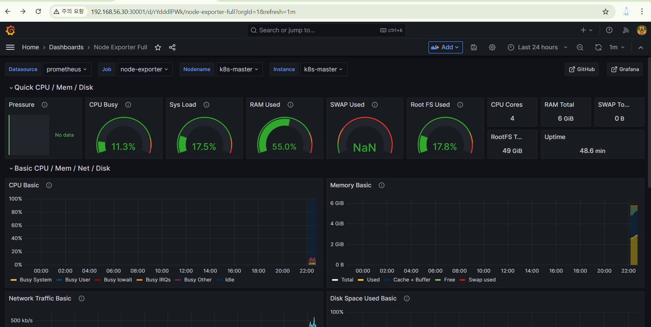
Task: Show info for the CPU Busy panel
Action: point(128,105)
